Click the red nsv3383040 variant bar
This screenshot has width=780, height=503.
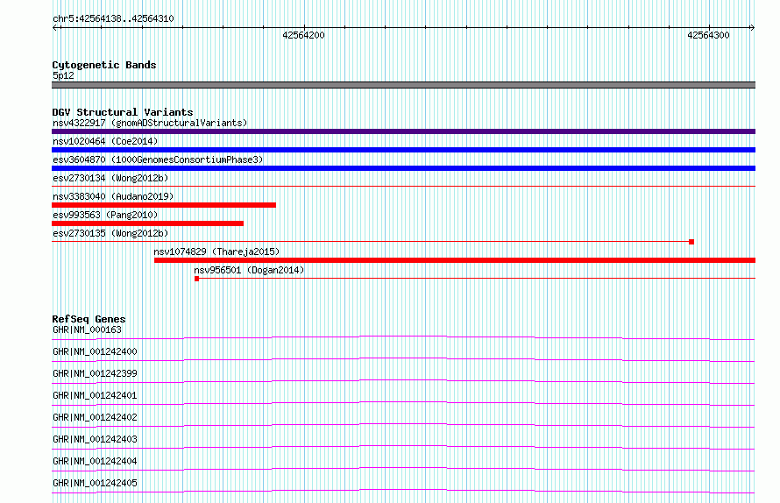point(164,205)
